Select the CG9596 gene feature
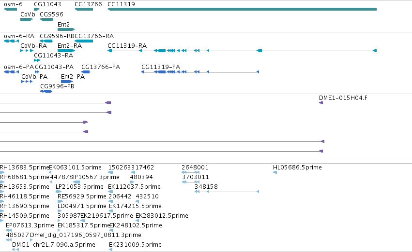This screenshot has height=252, width=412. 46,19
